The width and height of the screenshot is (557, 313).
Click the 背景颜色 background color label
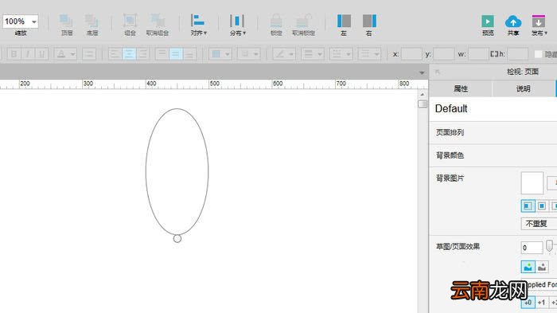tap(450, 155)
